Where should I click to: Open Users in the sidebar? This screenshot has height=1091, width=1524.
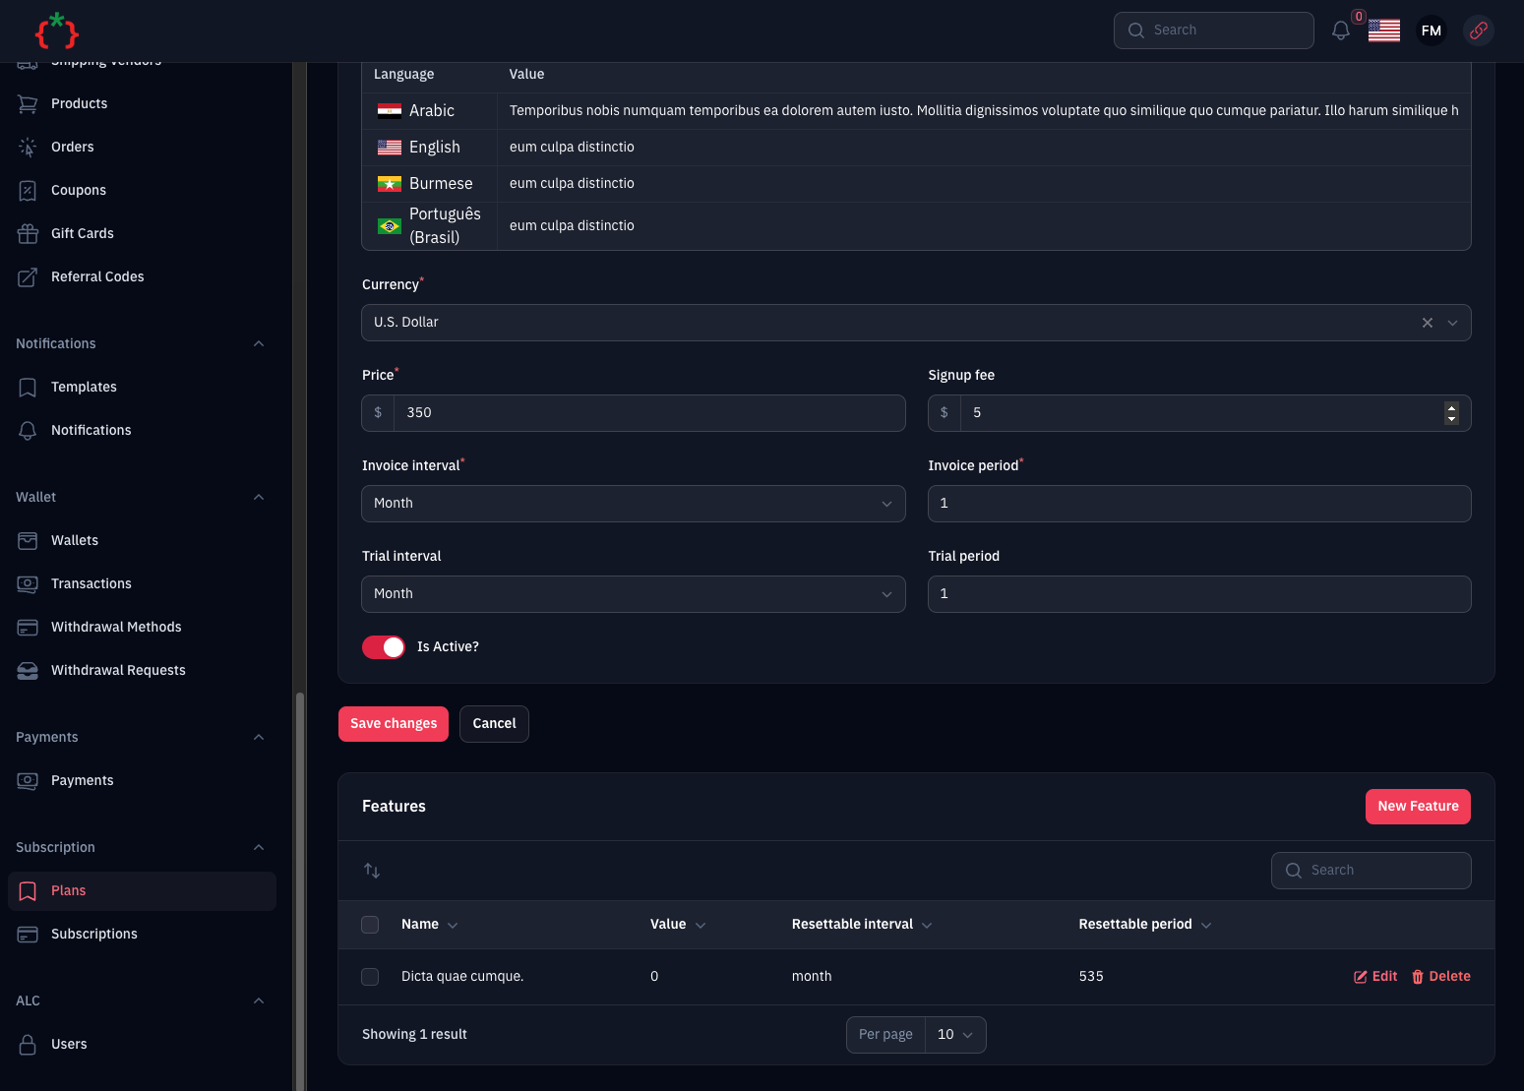[x=142, y=1045]
